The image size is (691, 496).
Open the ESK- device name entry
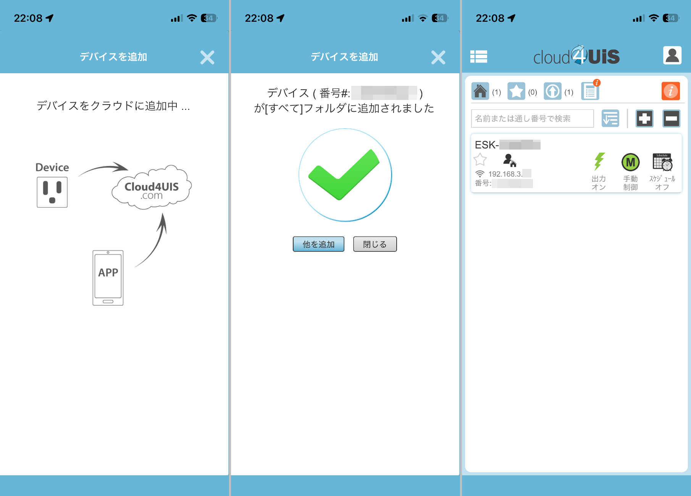(507, 145)
